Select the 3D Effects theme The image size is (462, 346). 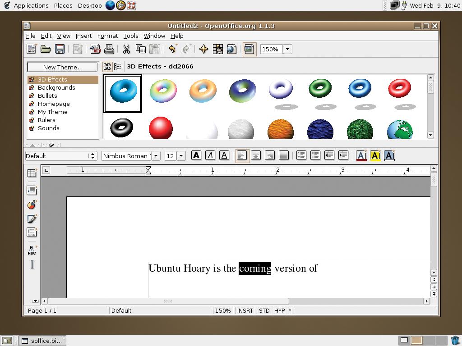point(63,79)
